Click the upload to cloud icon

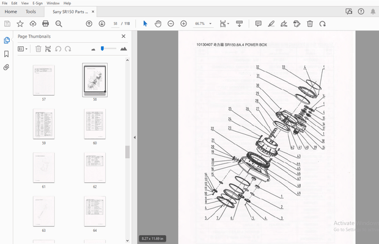point(33,24)
